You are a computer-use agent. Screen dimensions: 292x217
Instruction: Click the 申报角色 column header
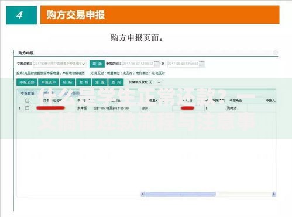[x=236, y=100]
